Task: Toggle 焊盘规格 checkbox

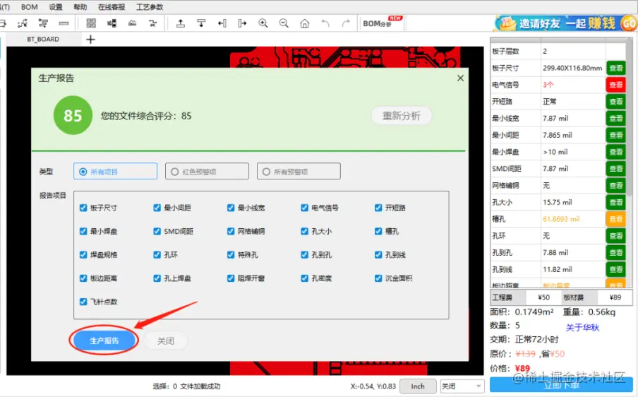Action: 83,254
